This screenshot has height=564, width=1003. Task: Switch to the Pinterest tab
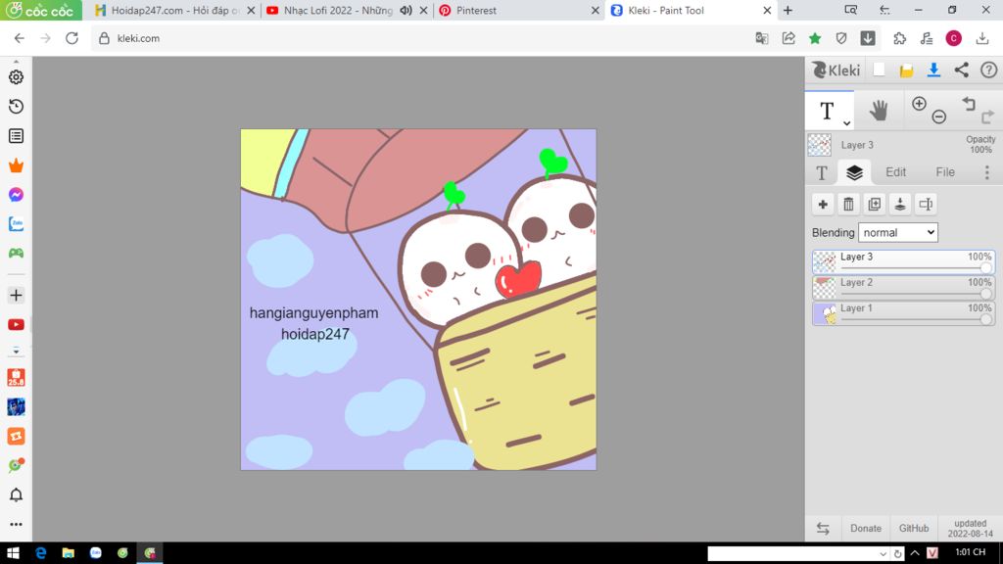click(476, 10)
